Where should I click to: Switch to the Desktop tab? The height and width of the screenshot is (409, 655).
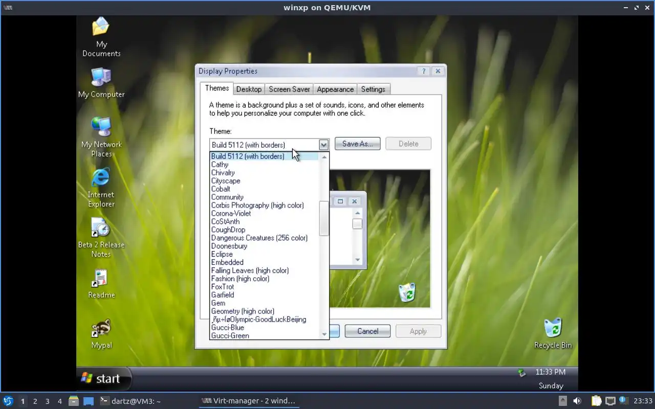point(249,89)
